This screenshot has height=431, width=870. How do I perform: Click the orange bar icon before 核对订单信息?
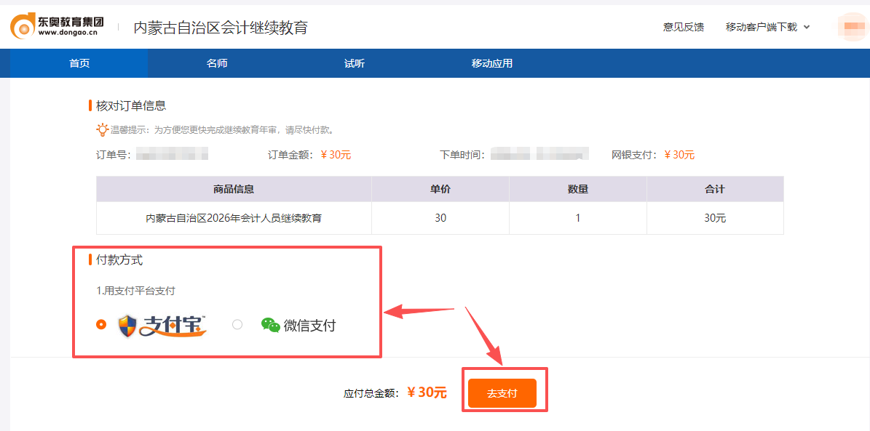pos(89,104)
